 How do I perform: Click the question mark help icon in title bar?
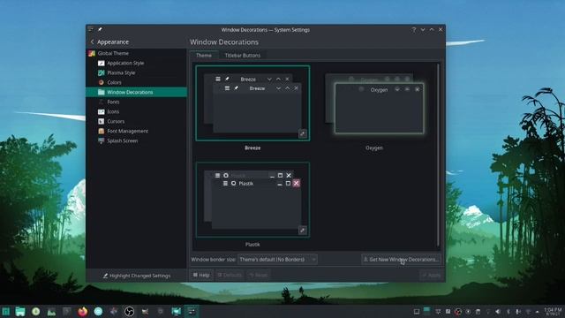click(x=414, y=29)
